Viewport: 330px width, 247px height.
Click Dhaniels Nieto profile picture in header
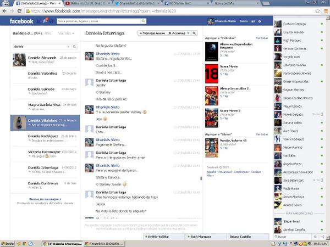point(211,21)
